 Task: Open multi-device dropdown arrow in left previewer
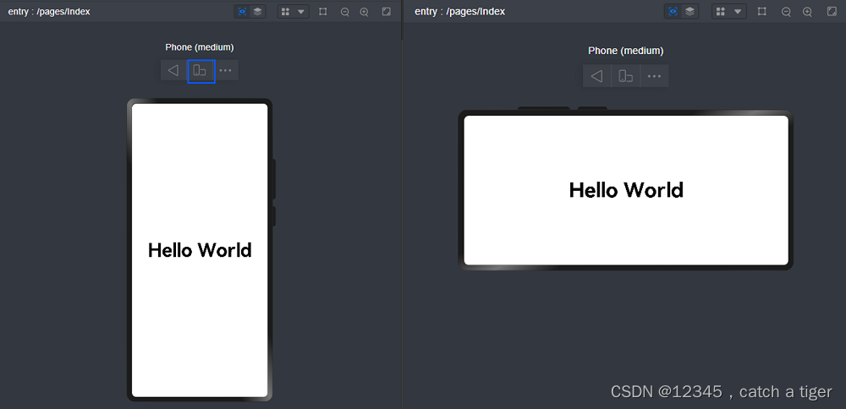tap(301, 11)
